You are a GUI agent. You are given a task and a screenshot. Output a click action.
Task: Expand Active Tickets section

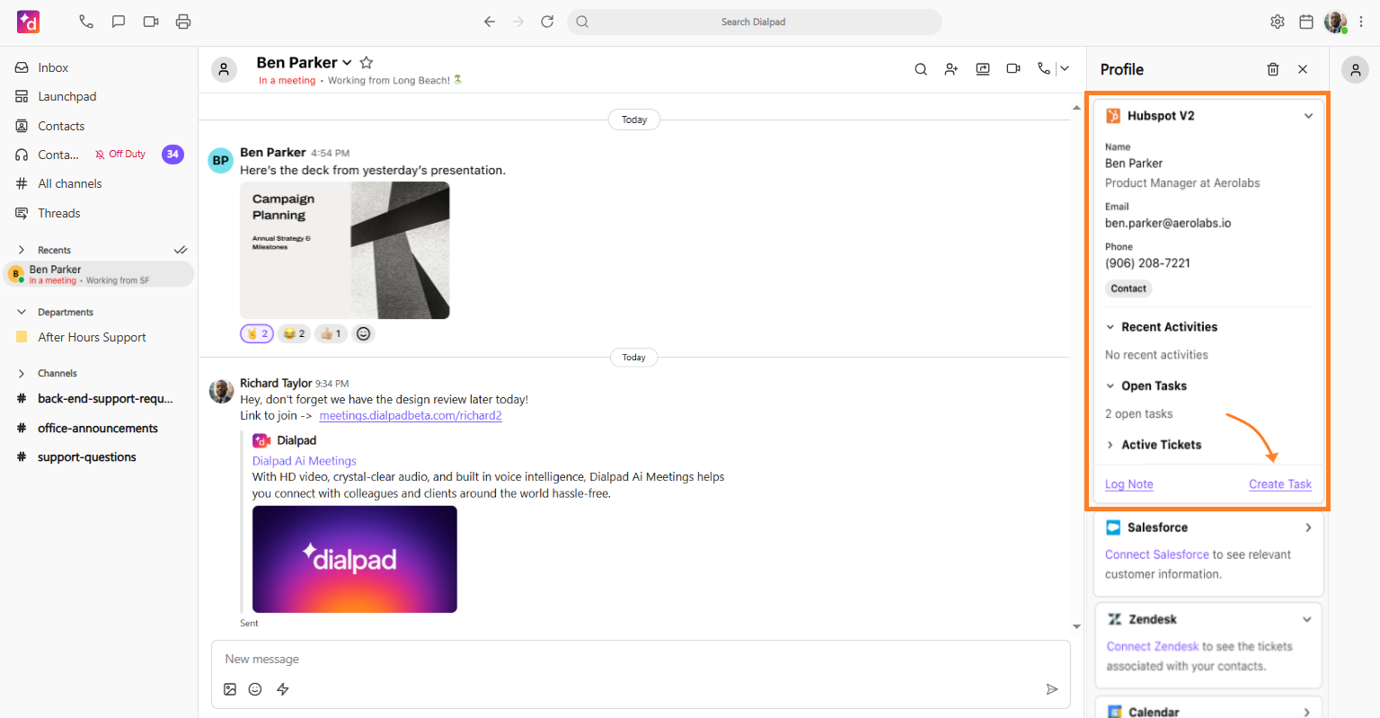(x=1110, y=445)
